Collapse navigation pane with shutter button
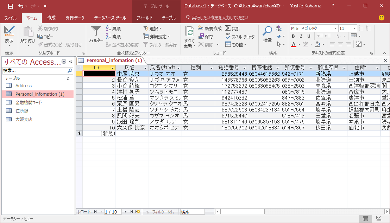The width and height of the screenshot is (390, 223). tap(71, 62)
